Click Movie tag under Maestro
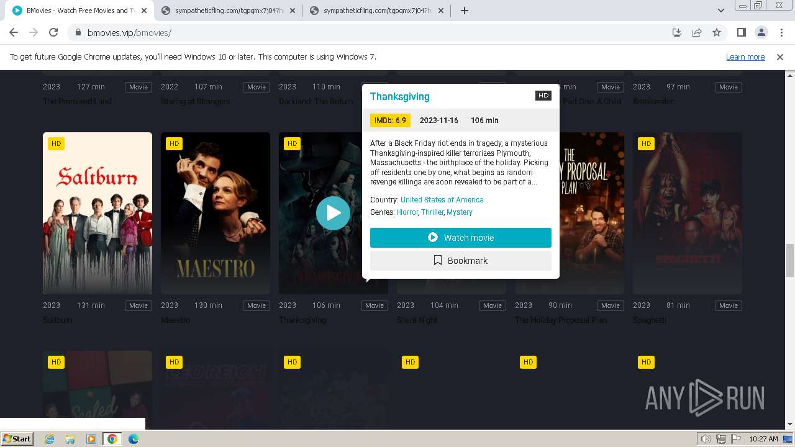The image size is (795, 447). pos(257,305)
